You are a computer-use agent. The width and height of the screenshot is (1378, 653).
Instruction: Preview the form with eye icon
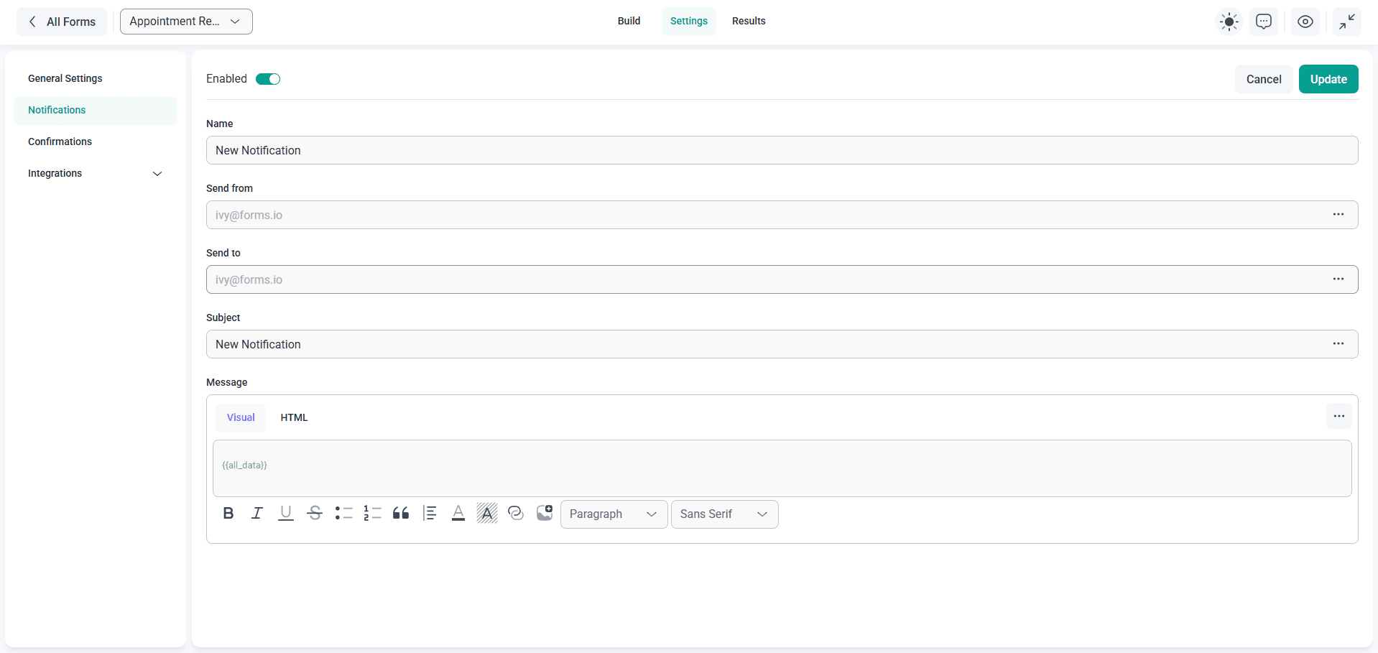pos(1305,22)
